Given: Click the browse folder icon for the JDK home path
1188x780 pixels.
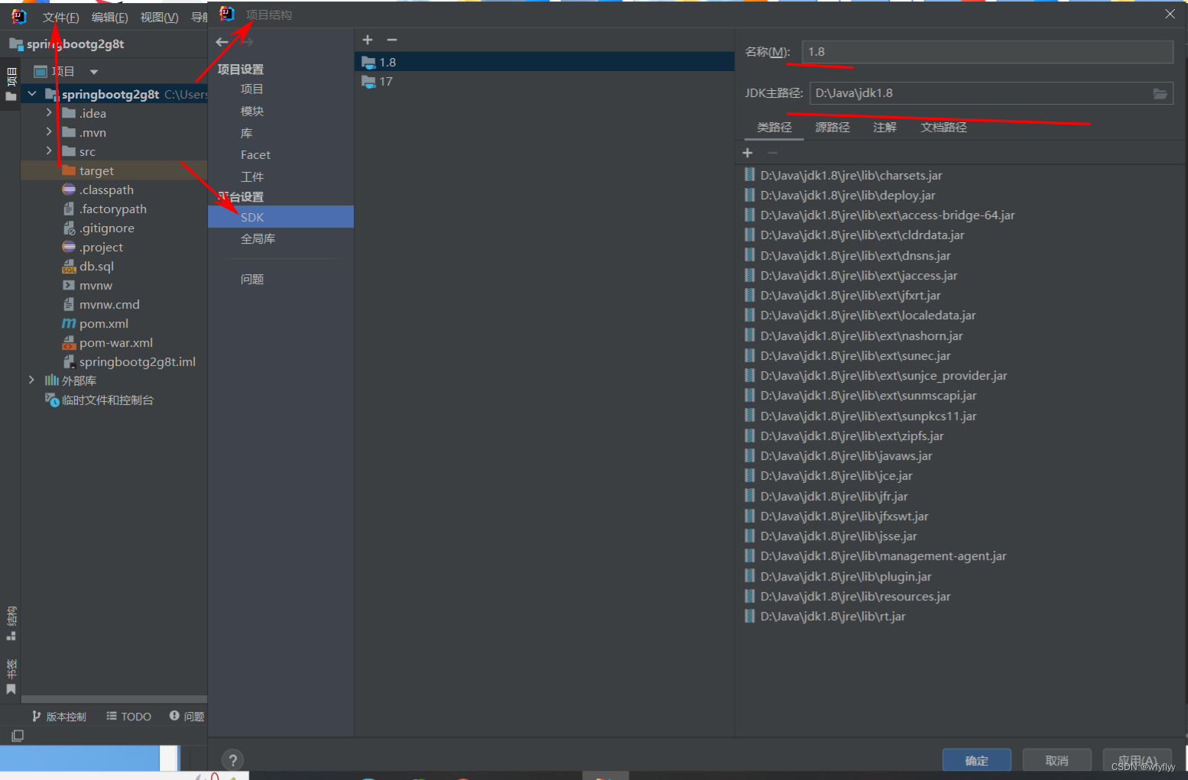Looking at the screenshot, I should [x=1160, y=93].
